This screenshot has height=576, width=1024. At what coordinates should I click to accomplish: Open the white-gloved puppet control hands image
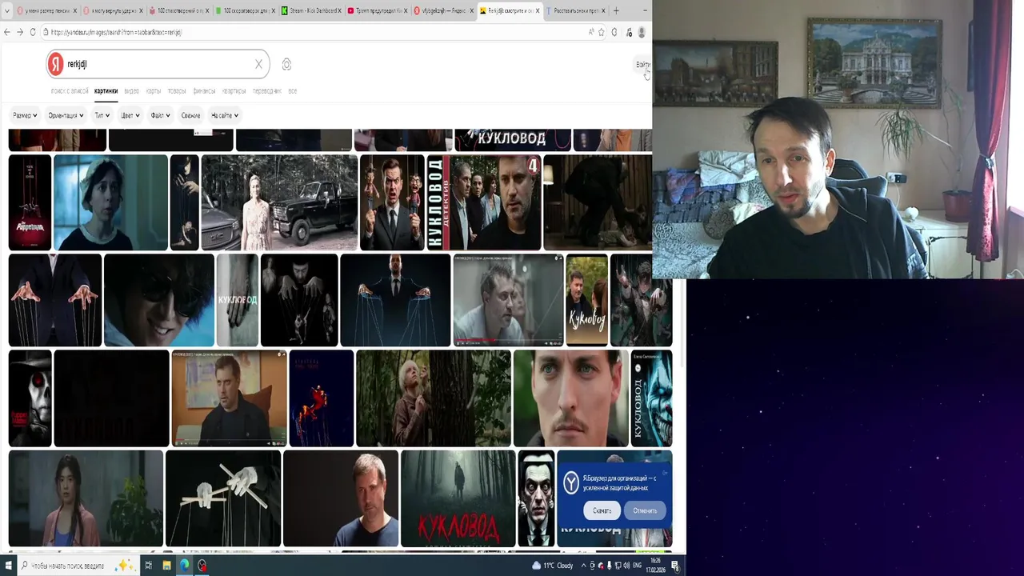[223, 498]
